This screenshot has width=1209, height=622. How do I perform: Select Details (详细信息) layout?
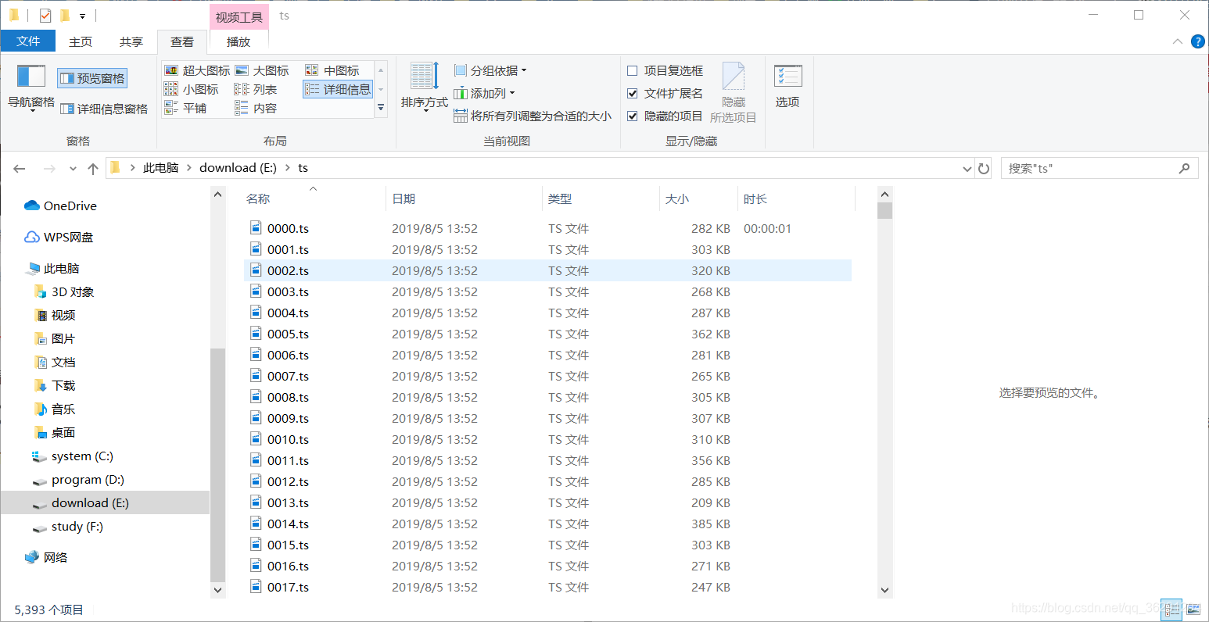tap(338, 89)
